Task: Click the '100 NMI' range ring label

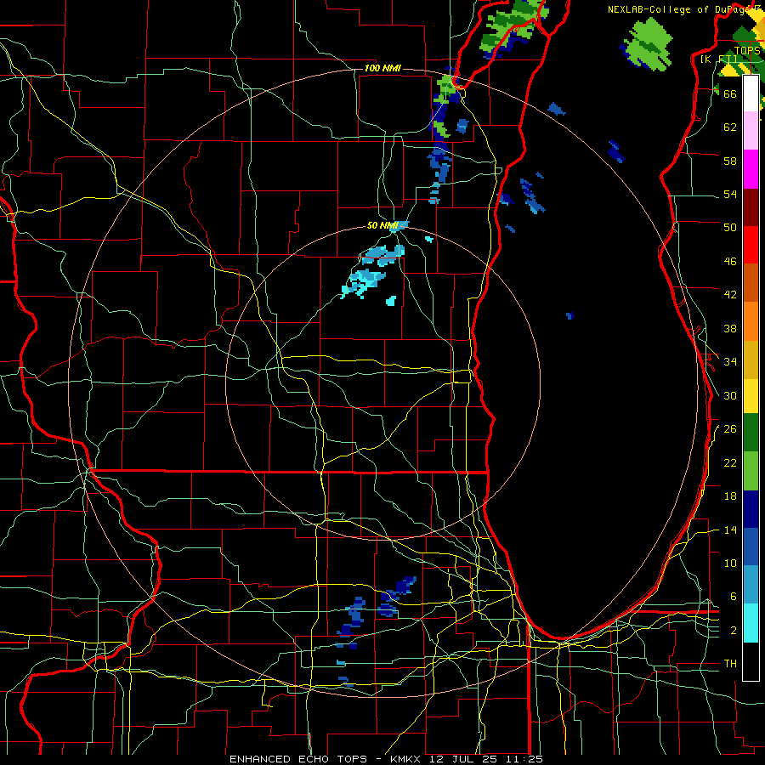Action: click(382, 68)
